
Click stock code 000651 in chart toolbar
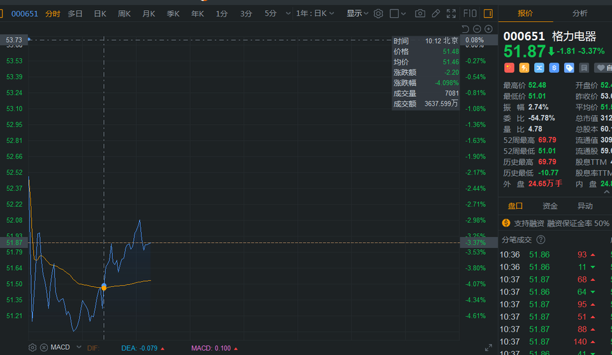25,13
